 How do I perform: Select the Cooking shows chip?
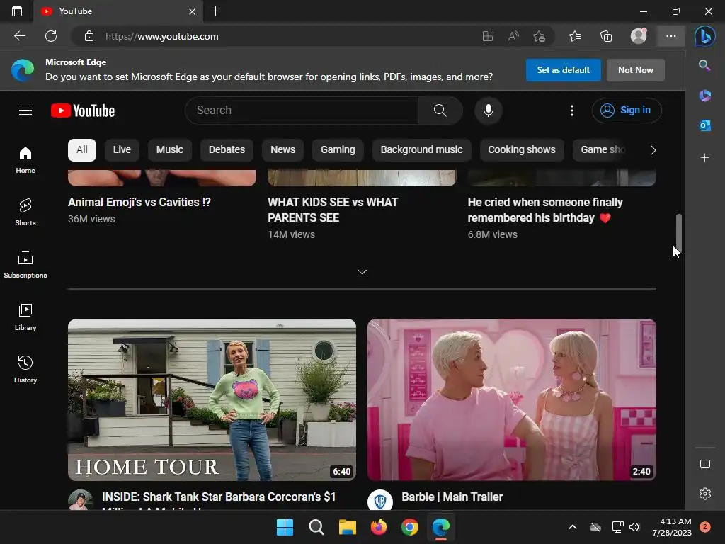point(522,150)
